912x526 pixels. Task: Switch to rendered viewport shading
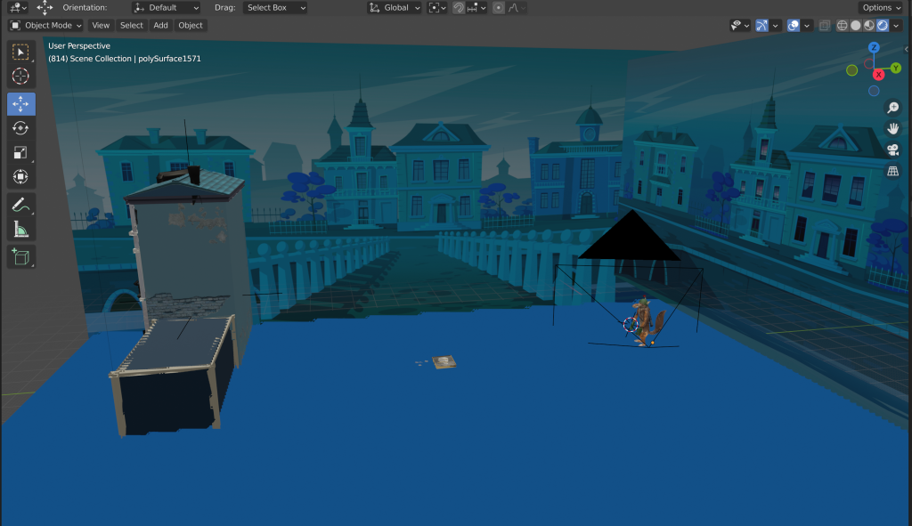[883, 26]
